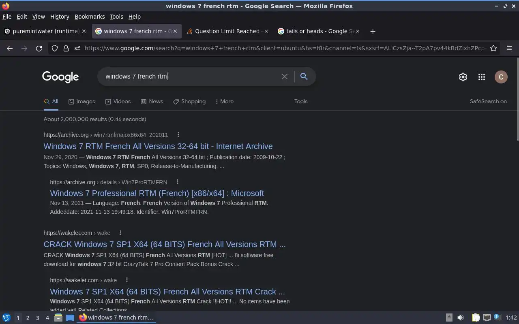Open the Edit menu
519x324 pixels.
point(22,17)
